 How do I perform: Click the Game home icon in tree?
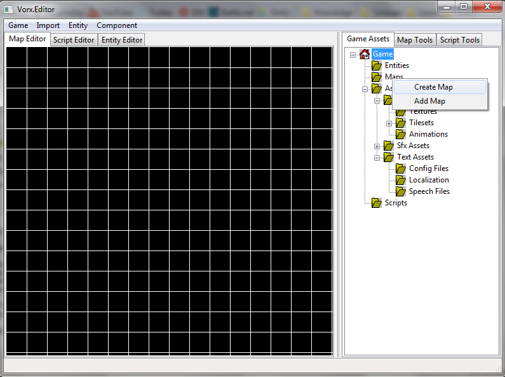pos(365,54)
